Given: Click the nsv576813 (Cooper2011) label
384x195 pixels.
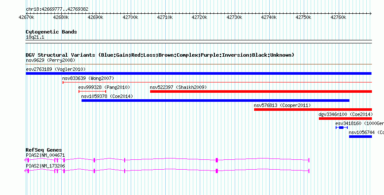Looking at the screenshot, I should 282,105.
